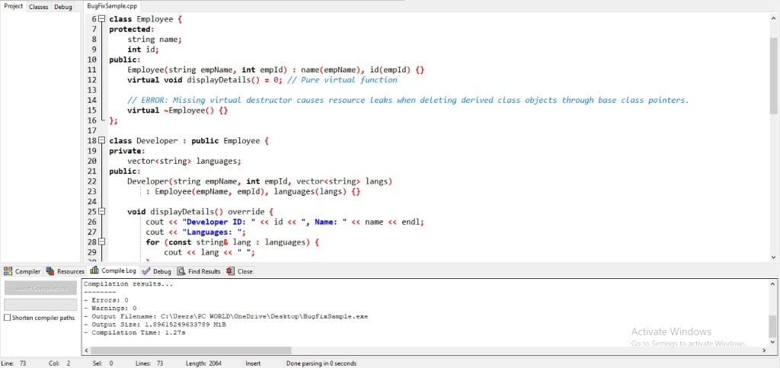
Task: Toggle Shorten compiler paths checkbox
Action: 7,317
